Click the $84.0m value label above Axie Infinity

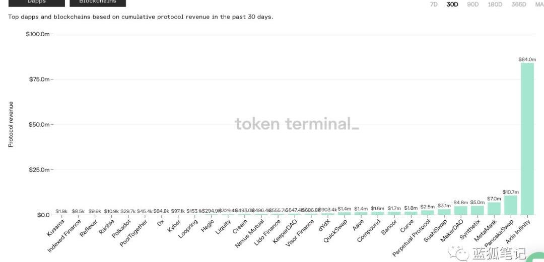(x=527, y=59)
